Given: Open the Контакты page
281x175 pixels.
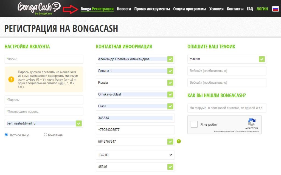Looking at the screenshot, I should click(x=235, y=9).
